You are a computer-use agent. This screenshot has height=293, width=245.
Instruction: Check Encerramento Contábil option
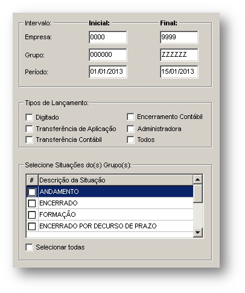tap(130, 117)
